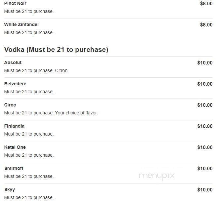Click the Pinot Noir item name
Viewport: 216px width, 203px height.
[x=15, y=3]
